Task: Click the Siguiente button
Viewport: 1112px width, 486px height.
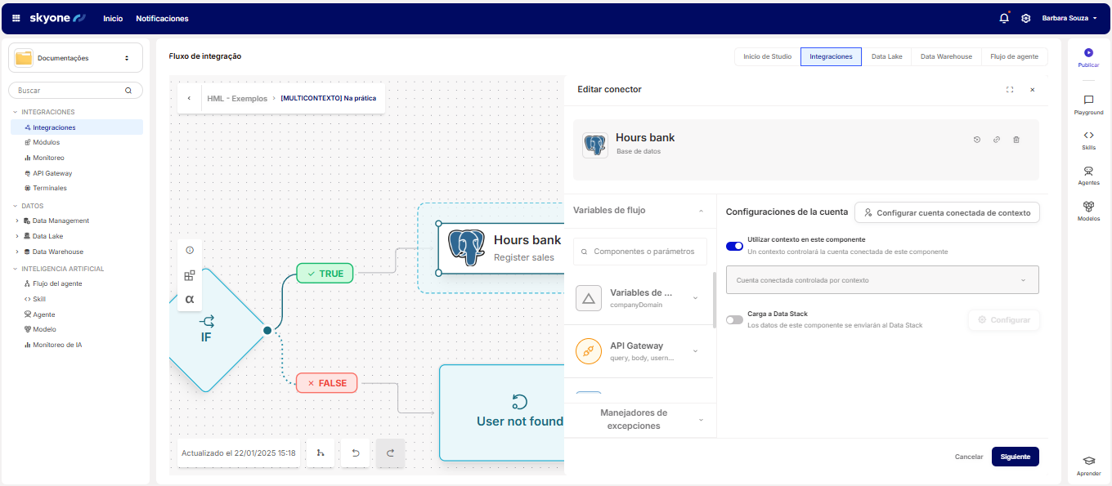Action: tap(1015, 457)
